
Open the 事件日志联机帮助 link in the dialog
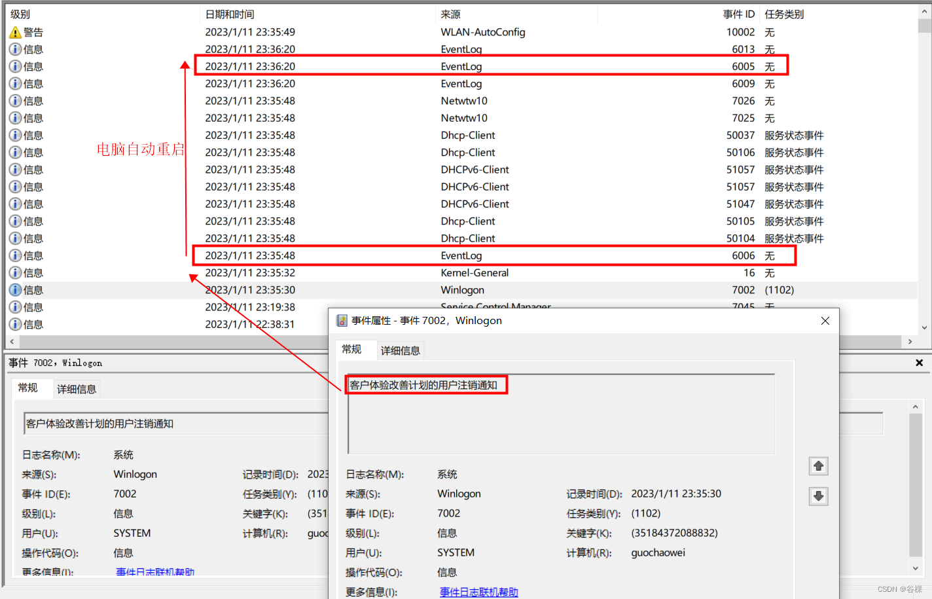click(478, 591)
